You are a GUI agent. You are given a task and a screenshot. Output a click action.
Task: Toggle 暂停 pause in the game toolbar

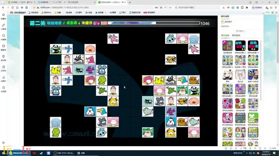tap(79, 12)
